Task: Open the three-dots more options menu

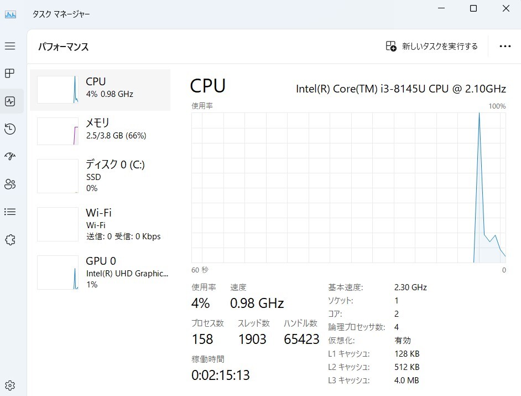Action: (x=505, y=47)
